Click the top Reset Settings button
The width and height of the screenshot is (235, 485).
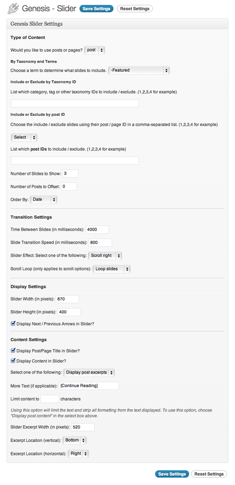[135, 9]
